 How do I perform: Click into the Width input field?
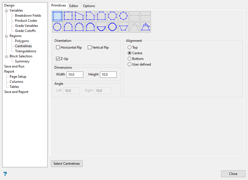(75, 75)
